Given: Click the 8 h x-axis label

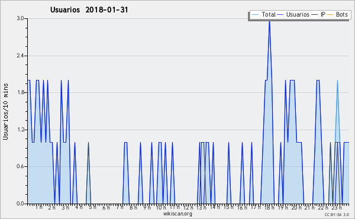Looking at the screenshot, I should point(133,207).
